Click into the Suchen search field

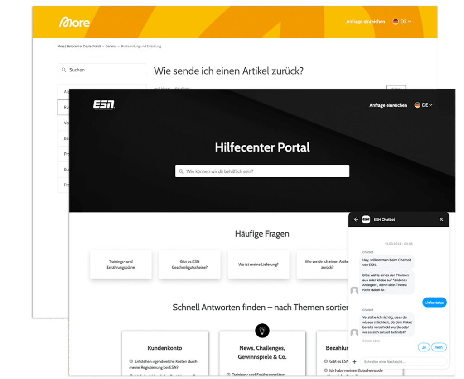click(x=102, y=70)
